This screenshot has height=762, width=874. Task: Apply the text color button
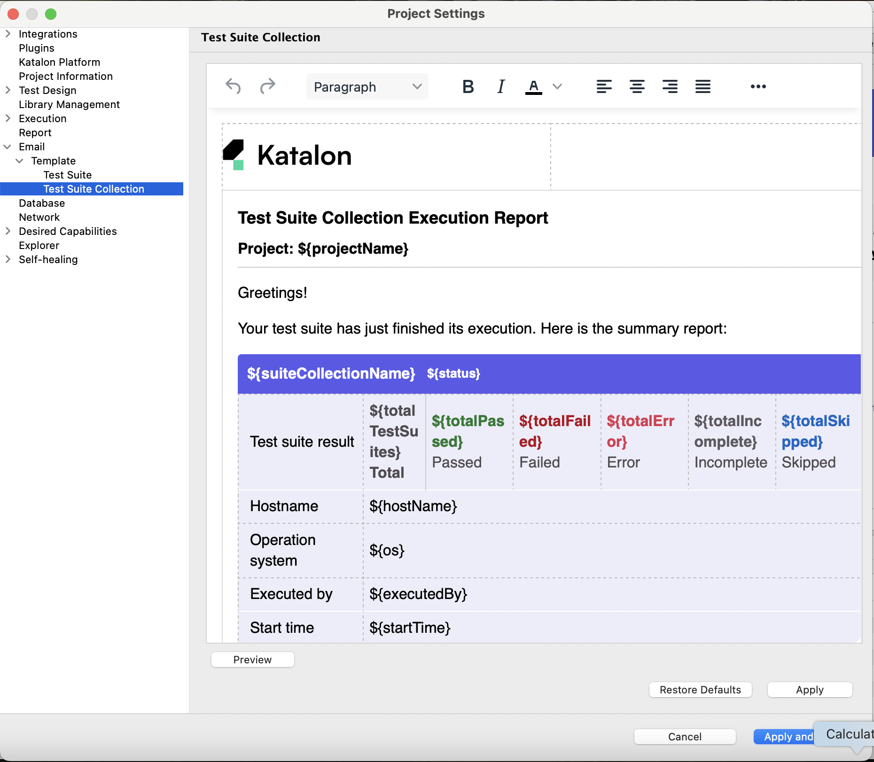(x=534, y=86)
